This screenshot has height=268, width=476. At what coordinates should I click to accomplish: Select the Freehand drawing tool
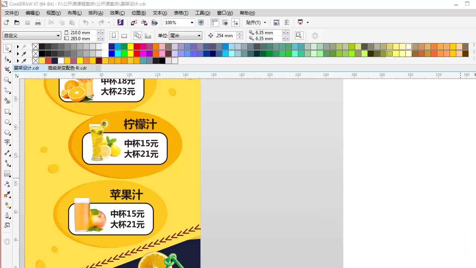pos(7,90)
